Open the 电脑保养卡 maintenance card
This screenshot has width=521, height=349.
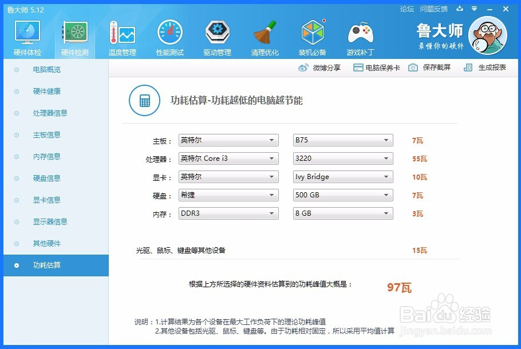(x=378, y=68)
